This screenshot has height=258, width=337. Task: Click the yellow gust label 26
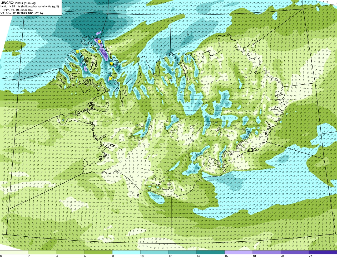(111, 78)
